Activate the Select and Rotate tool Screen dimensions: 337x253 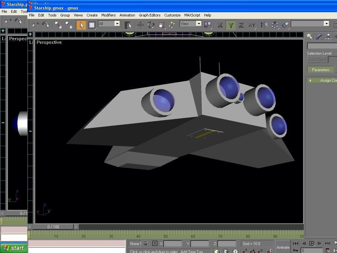[151, 25]
